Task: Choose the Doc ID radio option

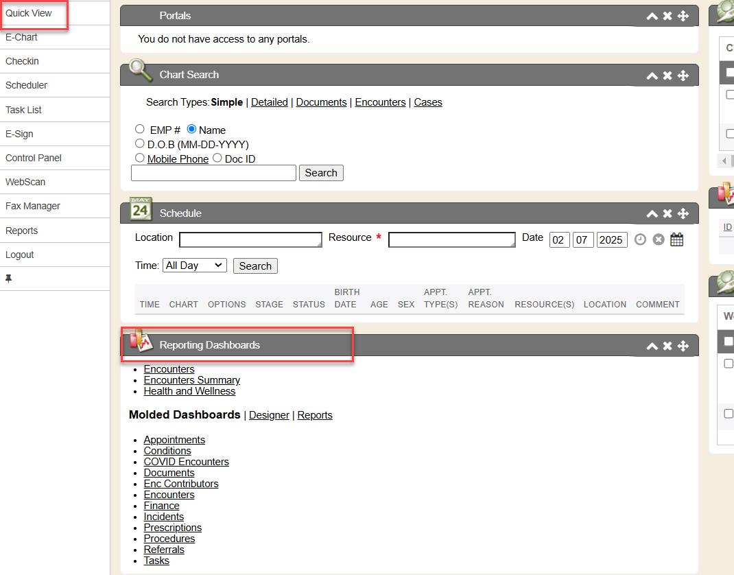Action: pyautogui.click(x=217, y=158)
